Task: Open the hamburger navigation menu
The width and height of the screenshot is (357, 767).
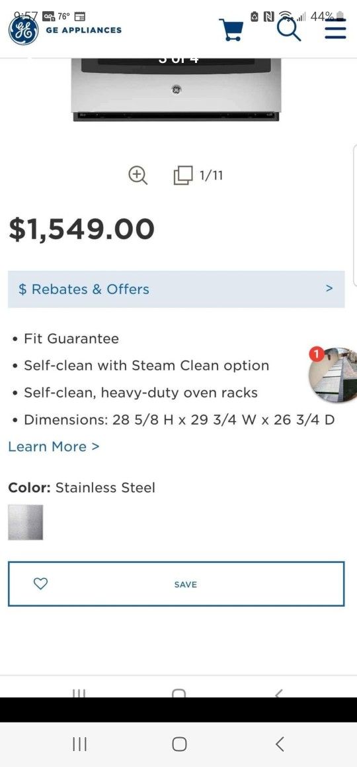Action: 335,29
